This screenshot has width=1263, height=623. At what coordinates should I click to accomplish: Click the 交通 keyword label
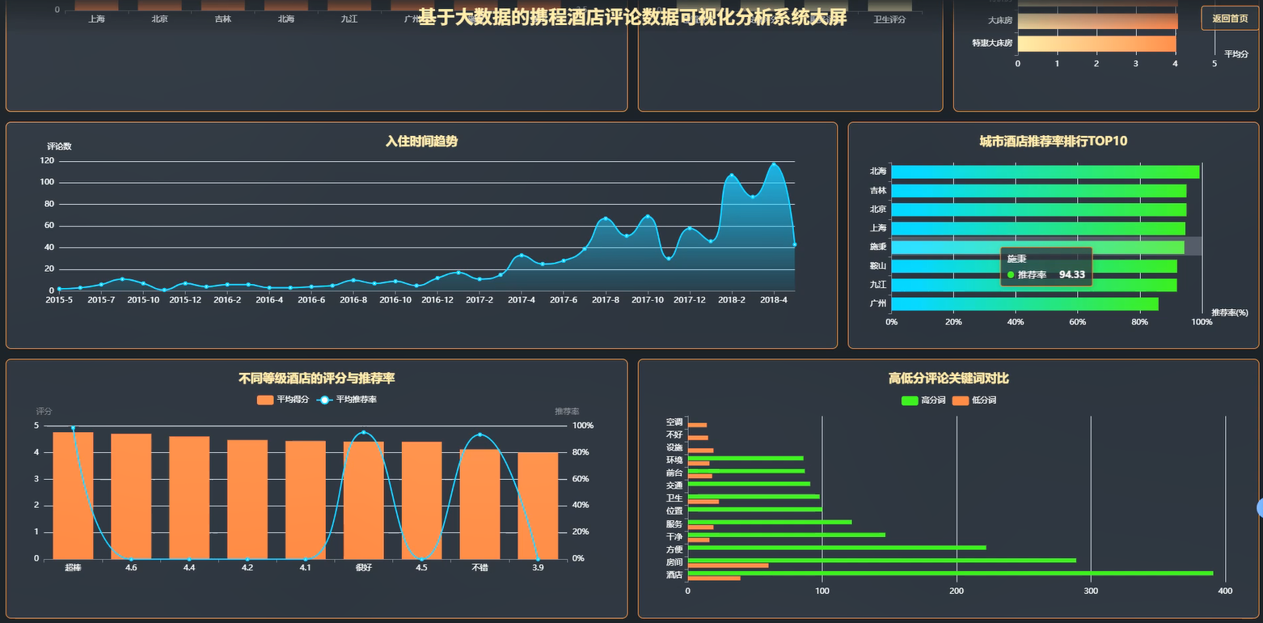tap(674, 485)
